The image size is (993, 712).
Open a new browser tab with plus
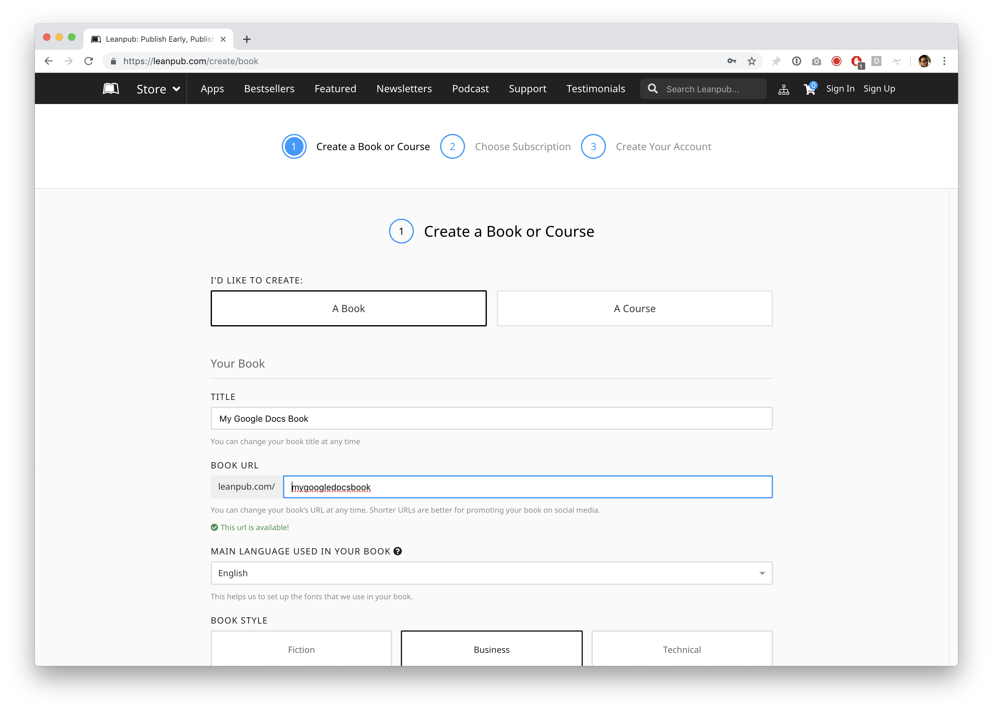pyautogui.click(x=247, y=39)
